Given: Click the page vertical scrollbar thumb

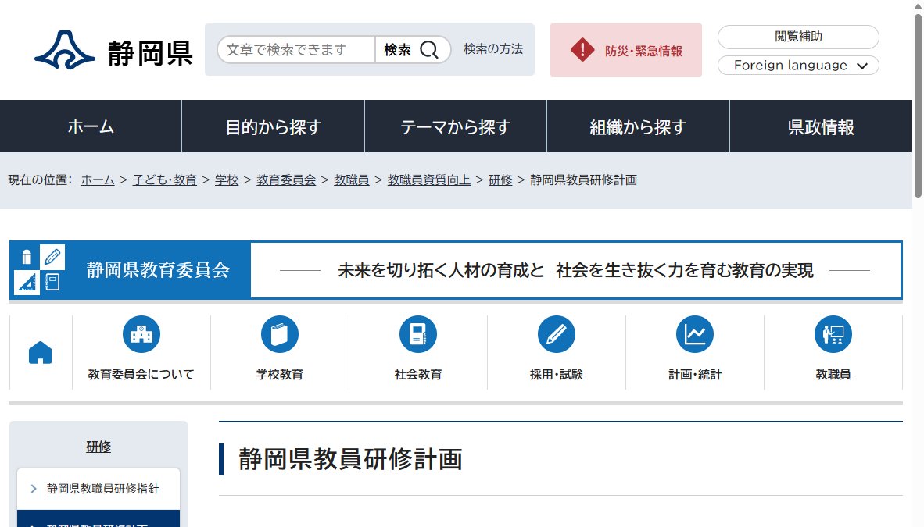Looking at the screenshot, I should coord(918,106).
